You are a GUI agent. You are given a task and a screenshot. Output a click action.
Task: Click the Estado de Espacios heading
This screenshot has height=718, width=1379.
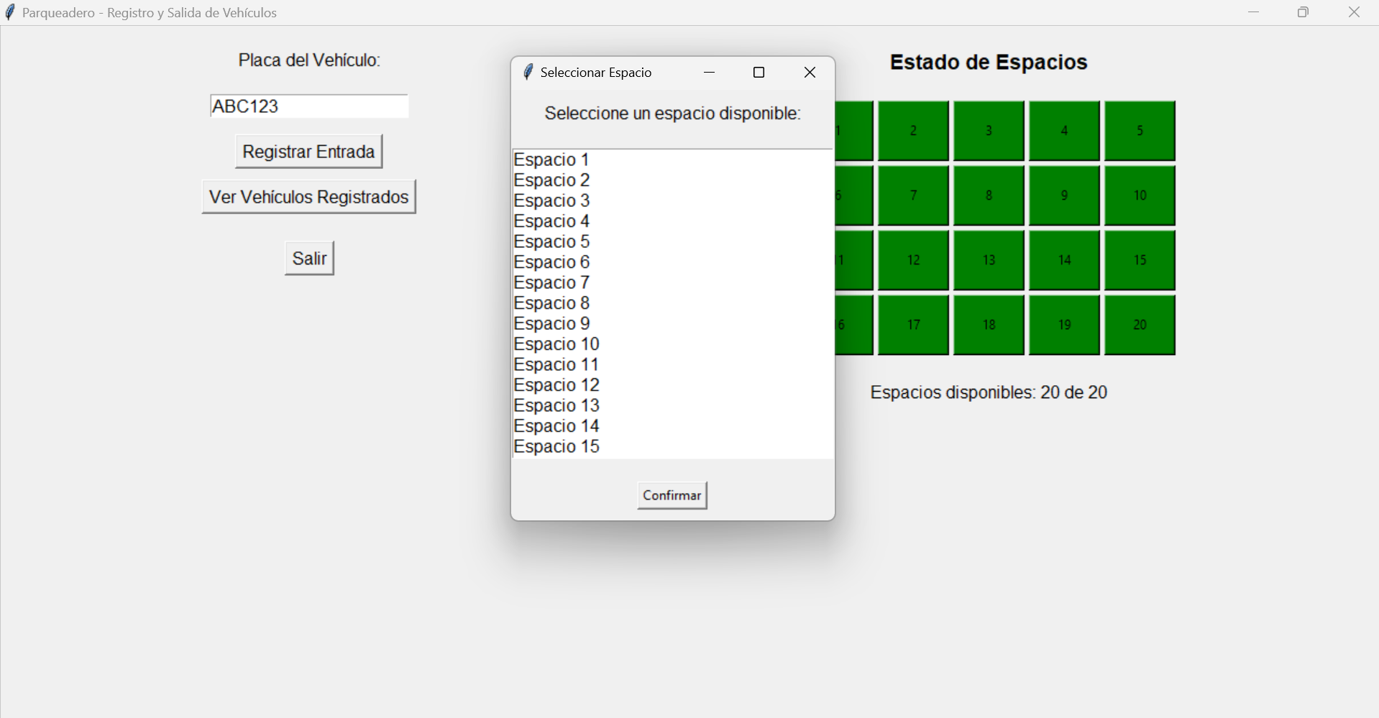tap(989, 63)
